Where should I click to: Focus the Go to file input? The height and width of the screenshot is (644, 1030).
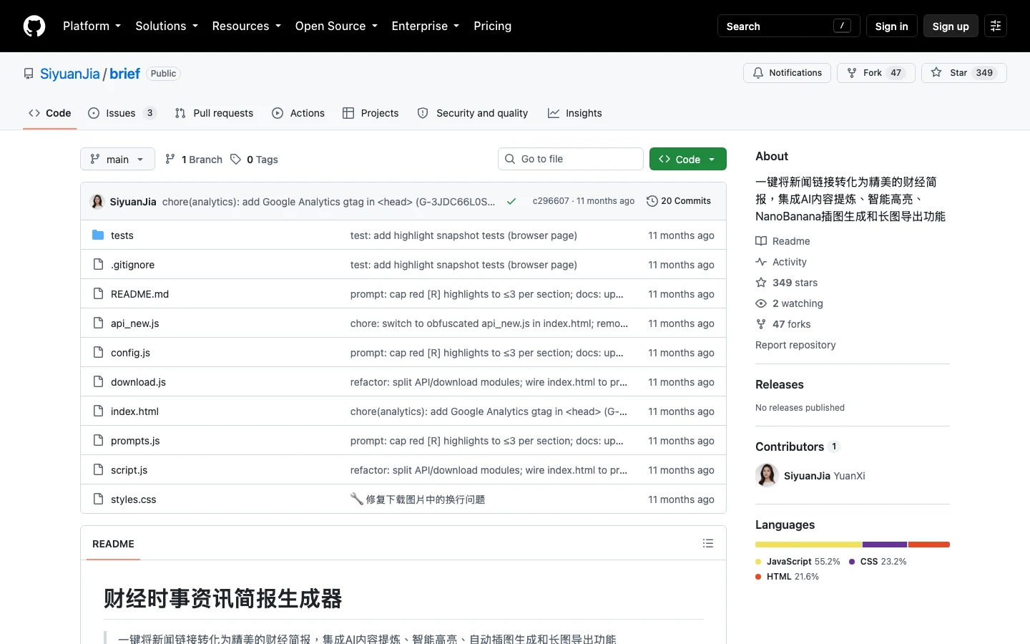click(571, 159)
